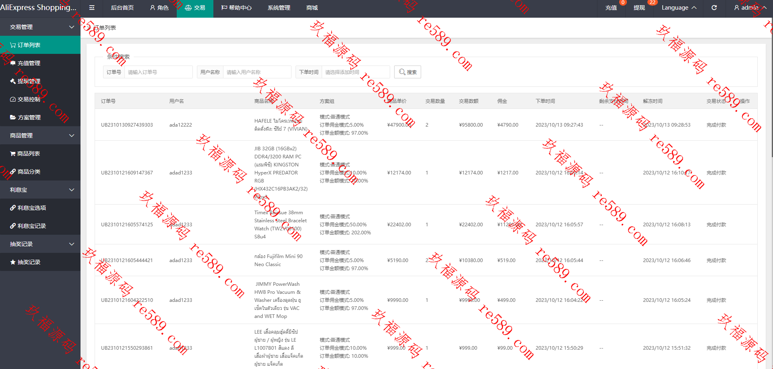Click the folder icon beside 方案管理
This screenshot has width=773, height=369.
[x=13, y=117]
